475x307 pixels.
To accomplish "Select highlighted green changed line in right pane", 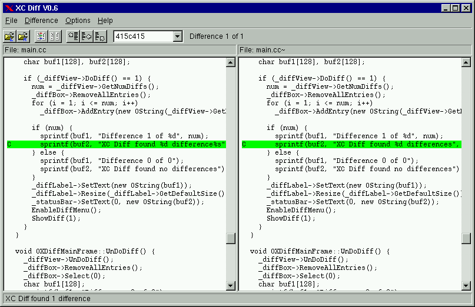I will pos(351,144).
